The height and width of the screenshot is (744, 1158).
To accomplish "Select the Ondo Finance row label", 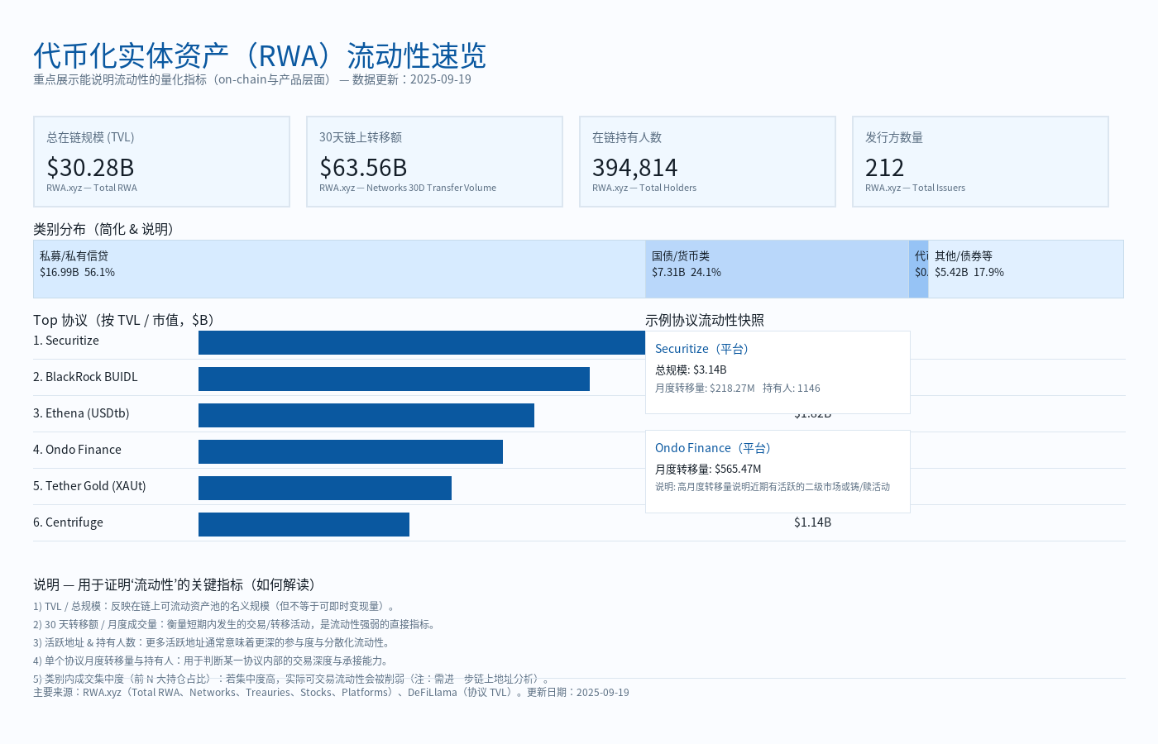I will (x=78, y=449).
